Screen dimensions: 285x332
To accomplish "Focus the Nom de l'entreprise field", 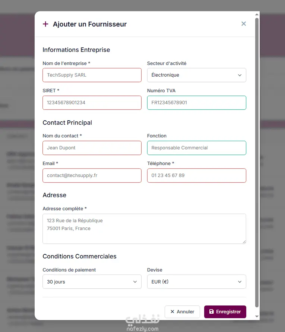I will pyautogui.click(x=92, y=75).
